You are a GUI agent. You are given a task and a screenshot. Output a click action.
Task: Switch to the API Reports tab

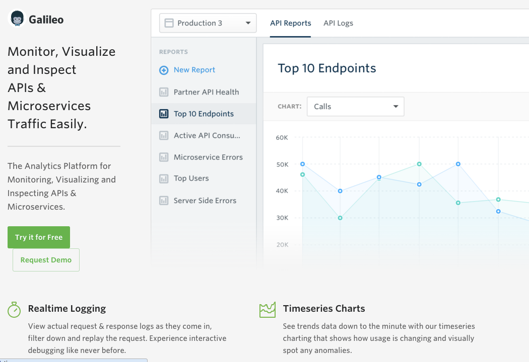pos(291,23)
